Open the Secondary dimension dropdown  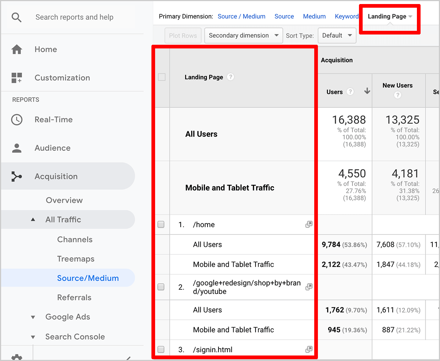(243, 36)
